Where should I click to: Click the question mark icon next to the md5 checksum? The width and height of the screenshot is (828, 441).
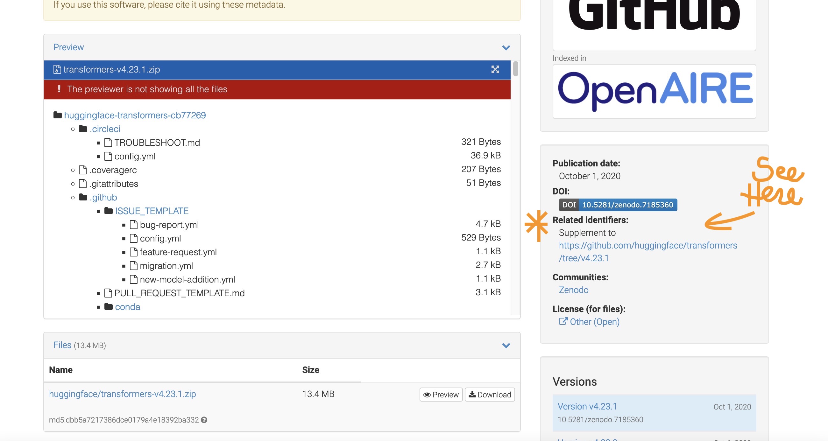point(204,419)
